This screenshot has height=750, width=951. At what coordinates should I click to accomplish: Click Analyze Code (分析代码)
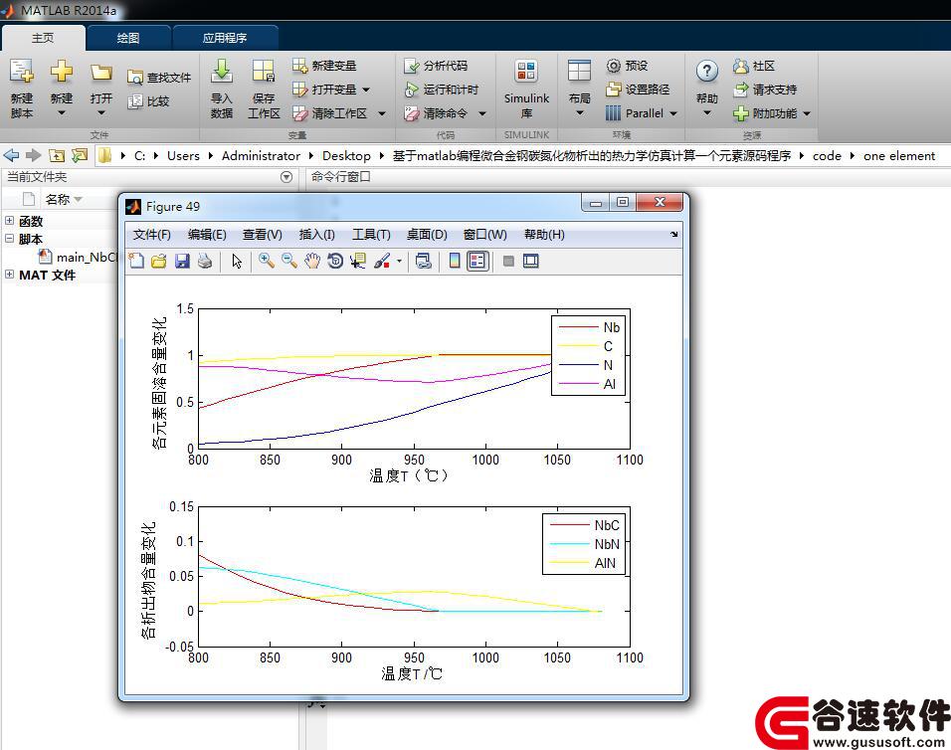coord(436,66)
